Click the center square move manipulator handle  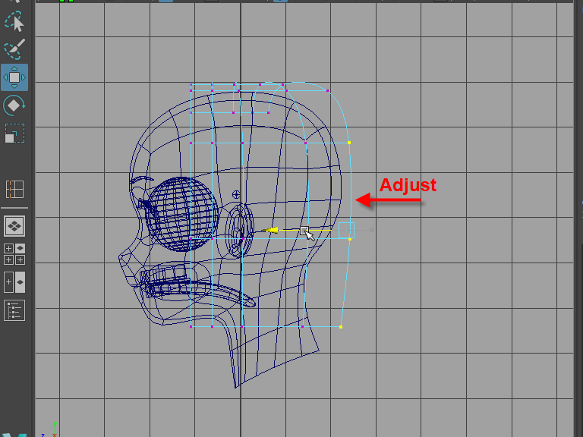[x=304, y=230]
